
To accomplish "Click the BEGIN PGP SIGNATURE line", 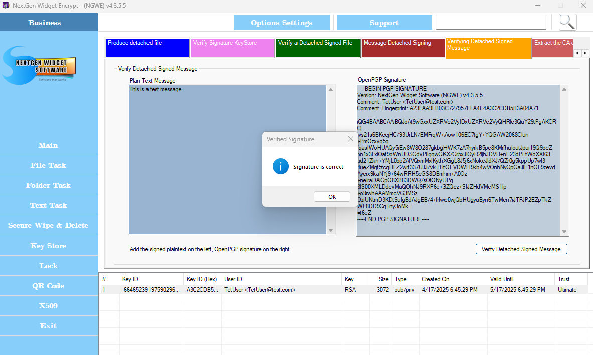I will (x=396, y=89).
